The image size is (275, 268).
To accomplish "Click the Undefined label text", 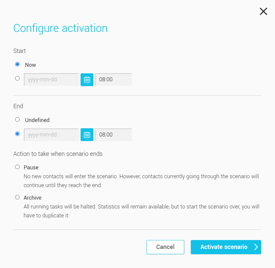I will [37, 120].
